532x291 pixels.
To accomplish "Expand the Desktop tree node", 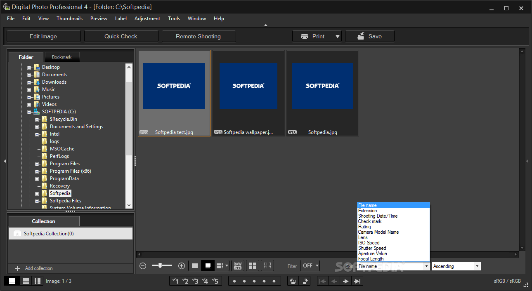I will click(x=29, y=67).
